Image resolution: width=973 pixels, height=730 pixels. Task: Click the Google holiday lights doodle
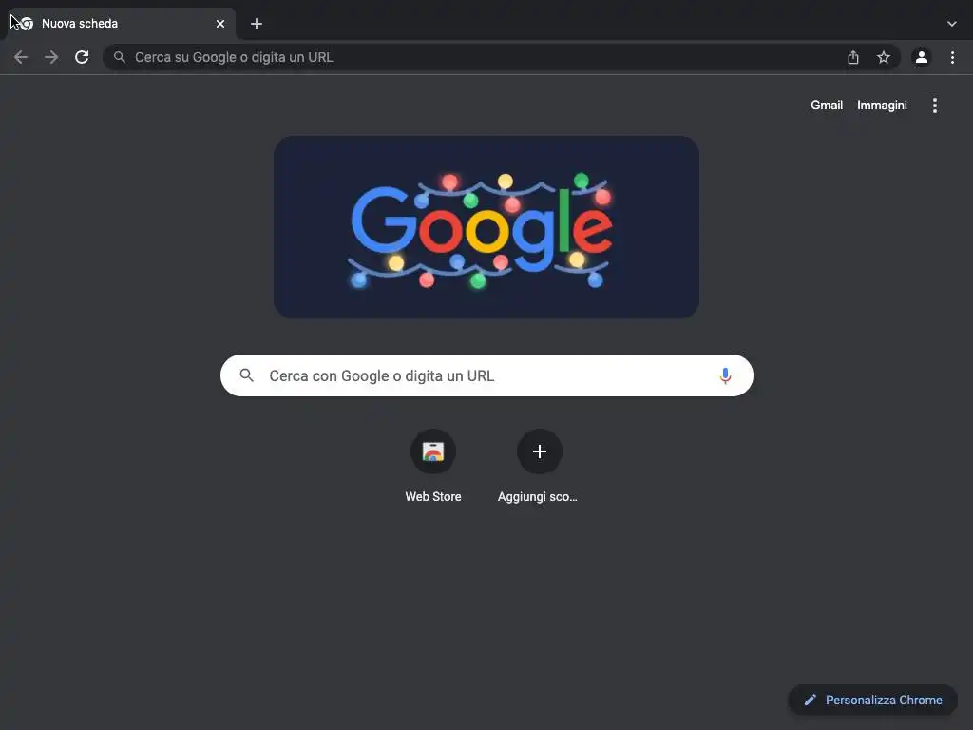pyautogui.click(x=486, y=227)
